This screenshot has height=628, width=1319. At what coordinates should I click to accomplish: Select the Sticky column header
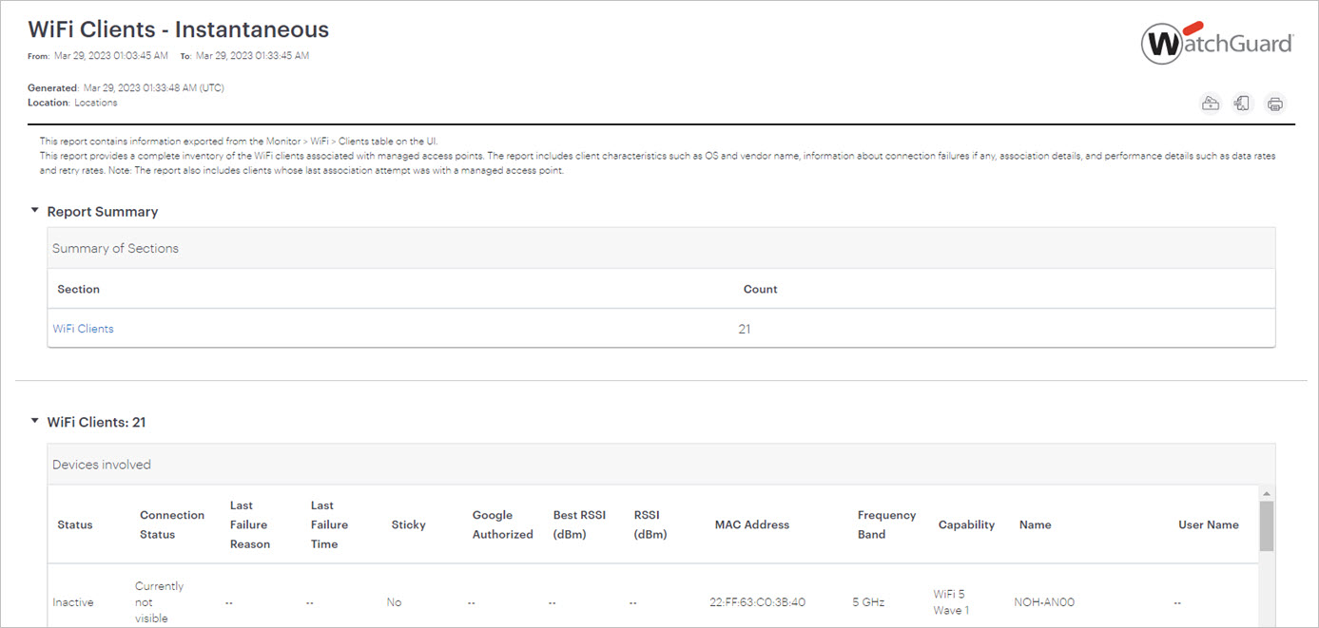408,524
